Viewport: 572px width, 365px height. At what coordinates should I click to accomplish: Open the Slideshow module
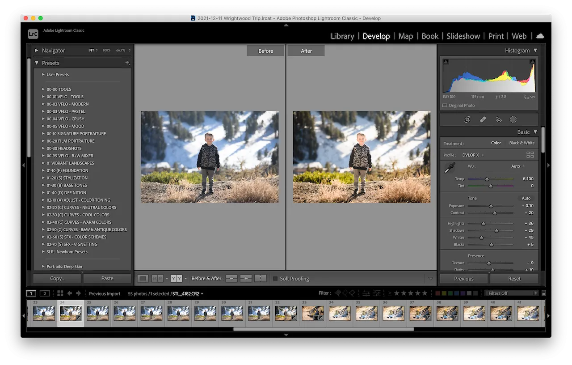click(x=463, y=36)
